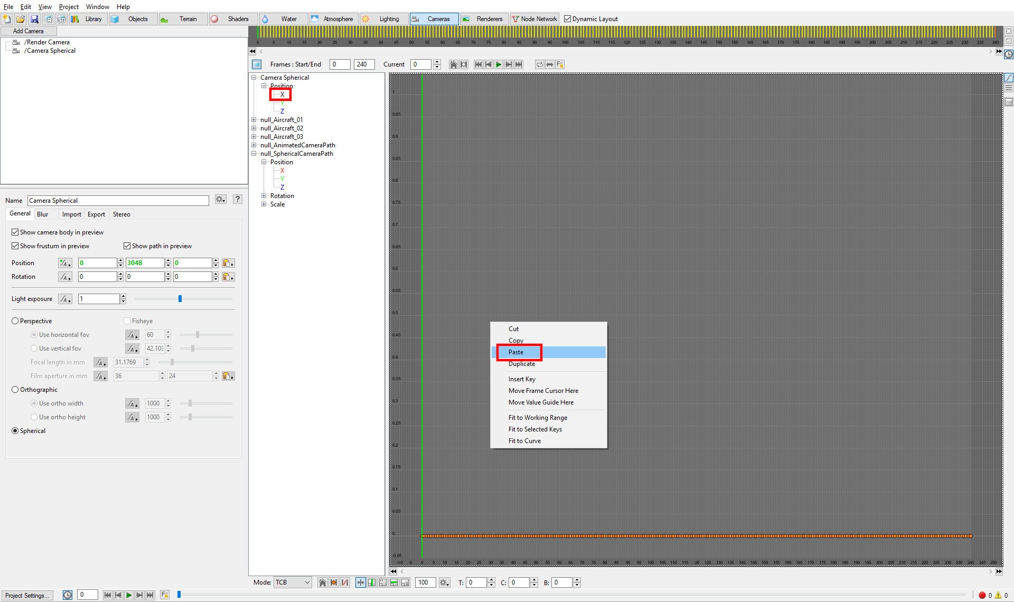Click the frame lock icon in frames toolbar
Viewport: 1014px width, 602px height.
click(560, 64)
